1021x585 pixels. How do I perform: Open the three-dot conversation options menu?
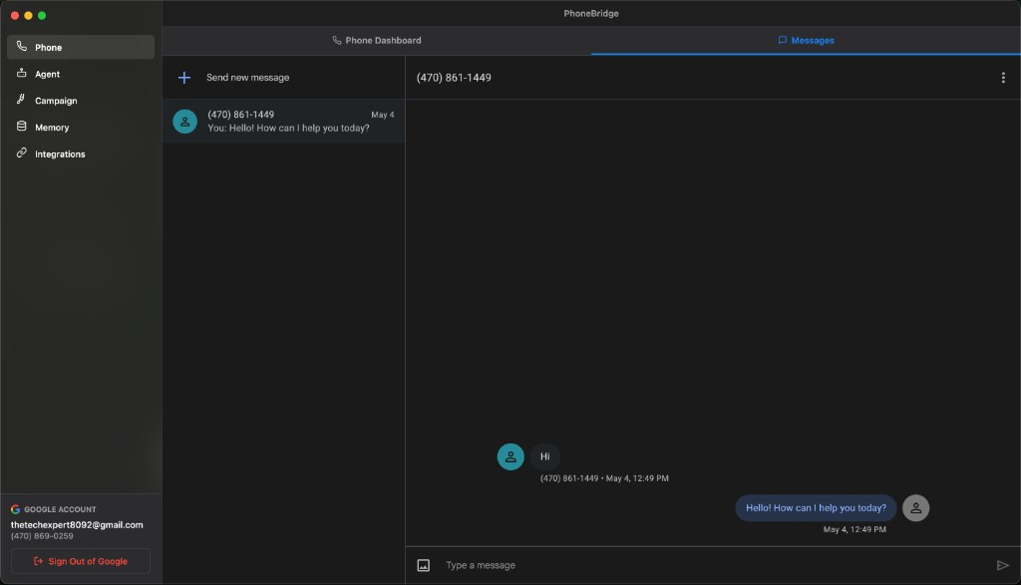[x=1003, y=78]
